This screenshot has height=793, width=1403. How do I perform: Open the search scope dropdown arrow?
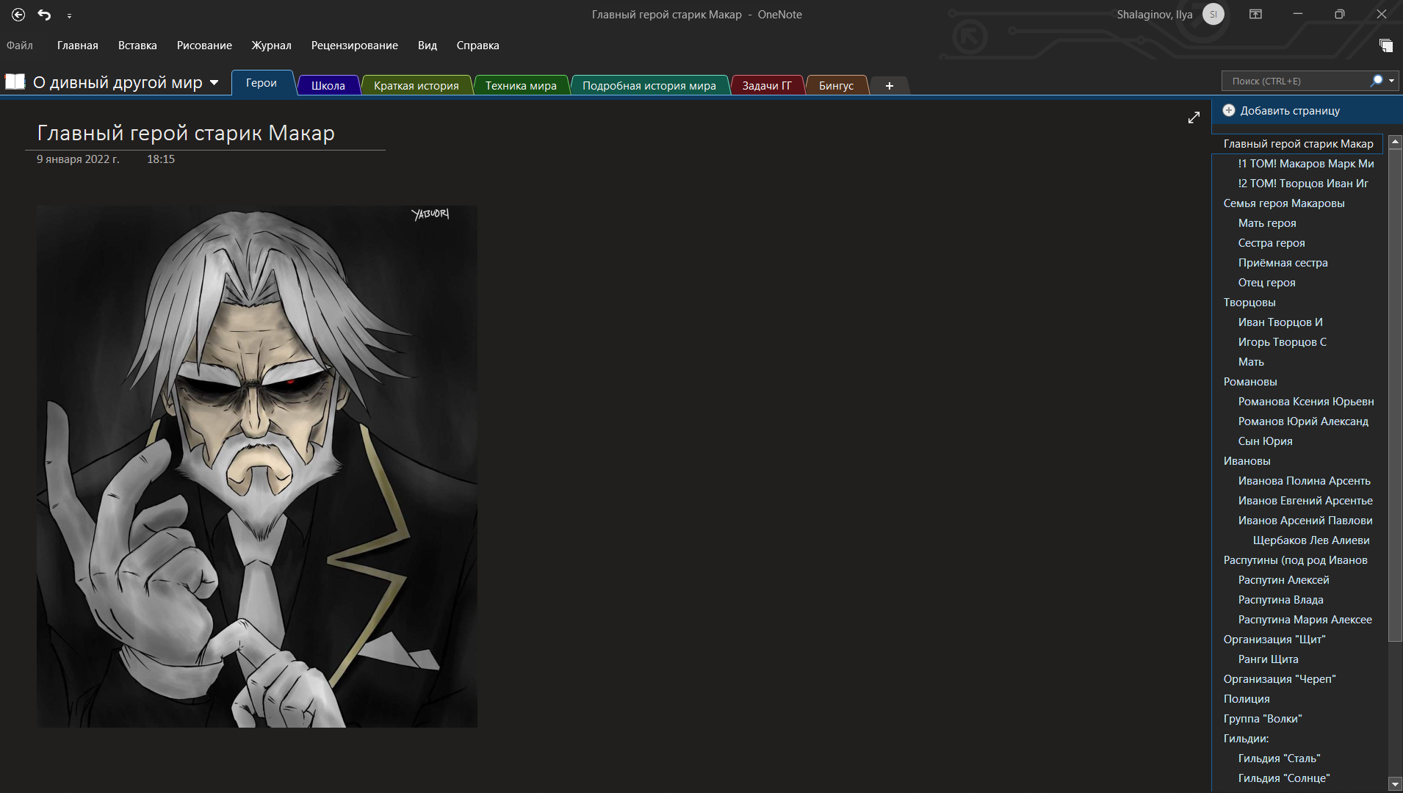(x=1391, y=81)
